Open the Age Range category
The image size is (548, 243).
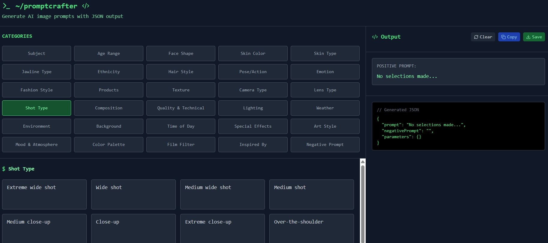click(109, 53)
